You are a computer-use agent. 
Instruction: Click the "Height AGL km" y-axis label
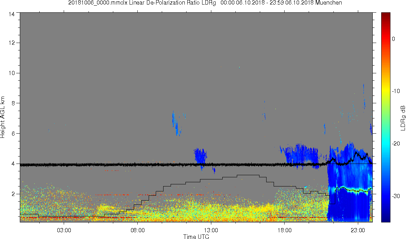coord(2,117)
